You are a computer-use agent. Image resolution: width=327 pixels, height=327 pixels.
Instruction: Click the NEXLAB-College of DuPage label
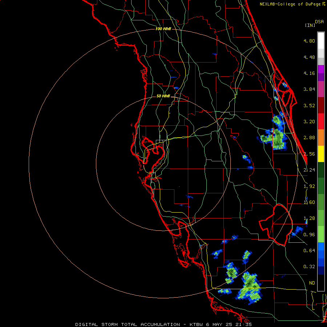[x=291, y=4]
